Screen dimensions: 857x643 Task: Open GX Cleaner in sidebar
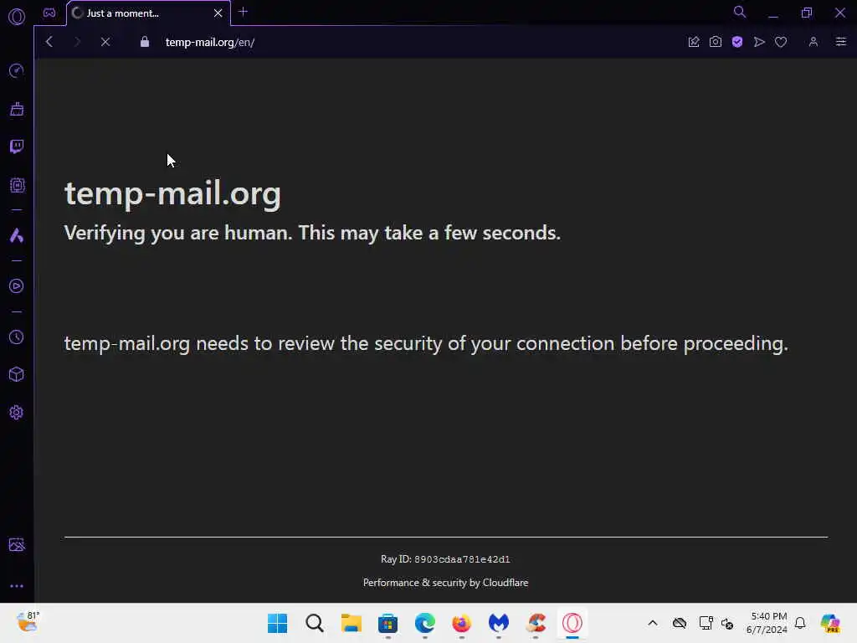coord(17,109)
